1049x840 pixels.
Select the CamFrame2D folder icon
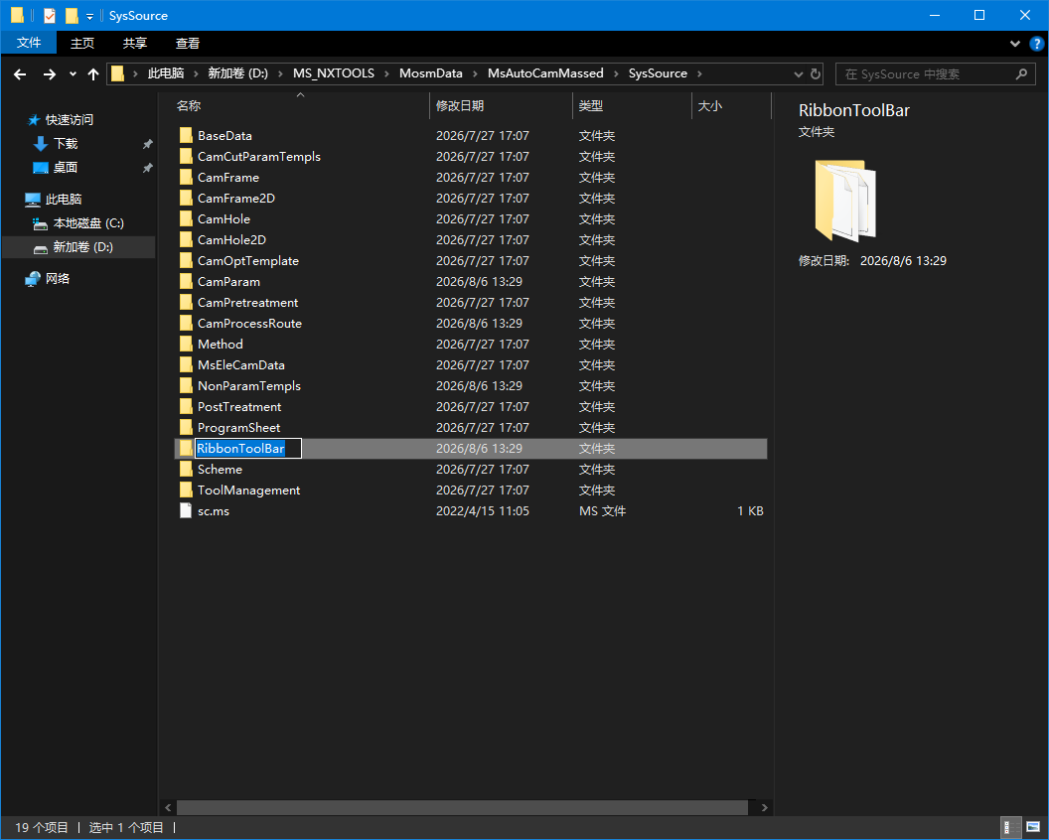186,198
